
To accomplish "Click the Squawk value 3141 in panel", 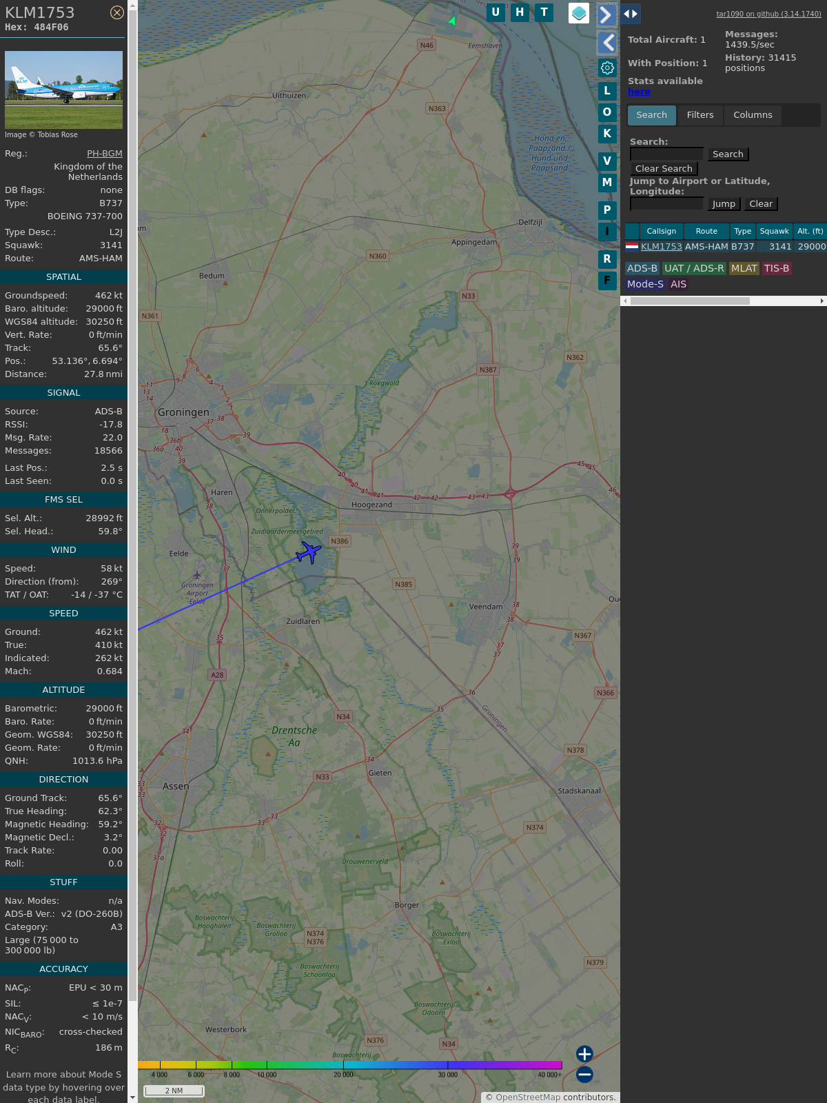I will pos(111,245).
